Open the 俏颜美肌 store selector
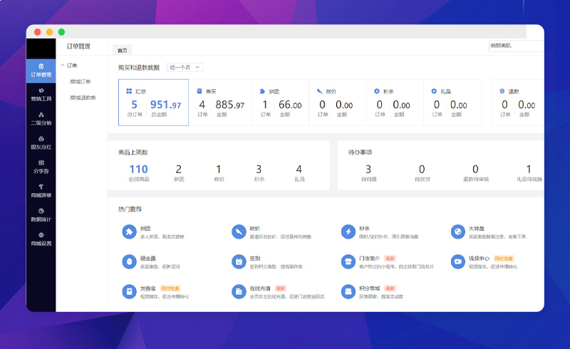This screenshot has height=349, width=570. (515, 46)
